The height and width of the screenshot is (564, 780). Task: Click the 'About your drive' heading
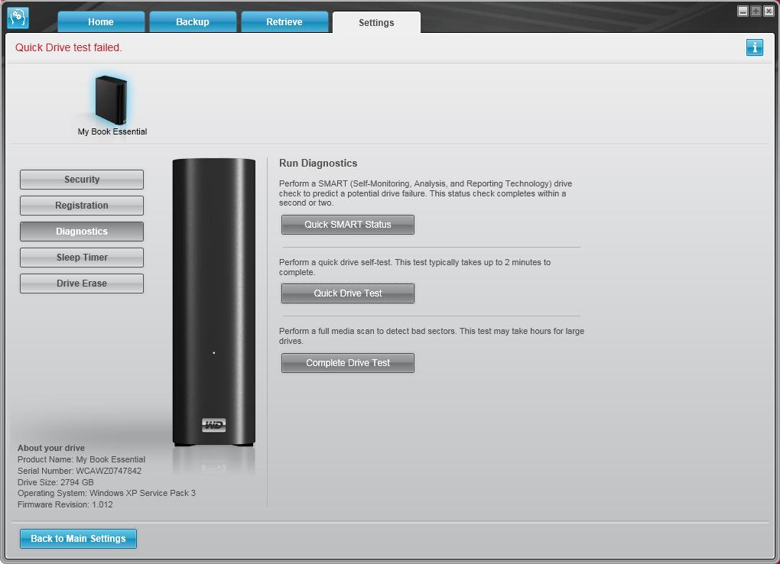tap(50, 448)
